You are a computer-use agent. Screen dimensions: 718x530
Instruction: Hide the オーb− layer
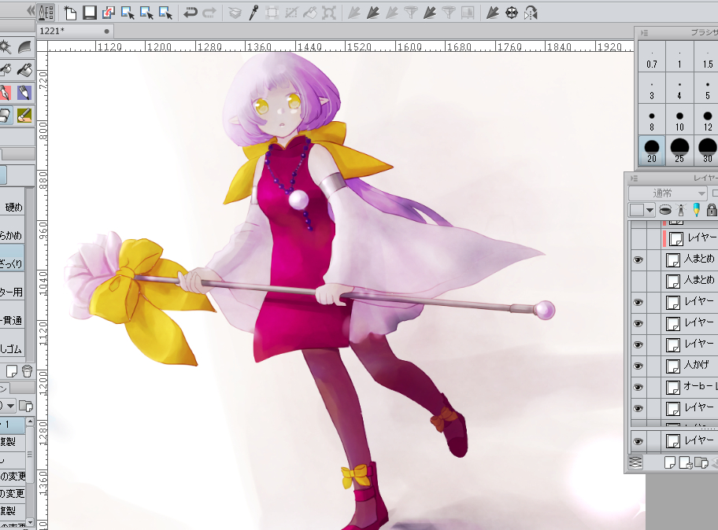(638, 387)
